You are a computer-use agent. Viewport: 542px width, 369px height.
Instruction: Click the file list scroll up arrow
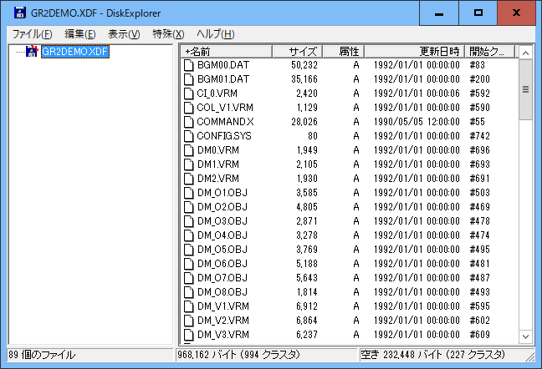point(526,53)
